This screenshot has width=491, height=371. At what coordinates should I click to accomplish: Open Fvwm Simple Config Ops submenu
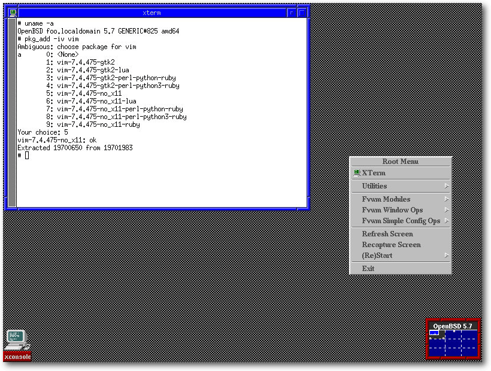coord(401,221)
